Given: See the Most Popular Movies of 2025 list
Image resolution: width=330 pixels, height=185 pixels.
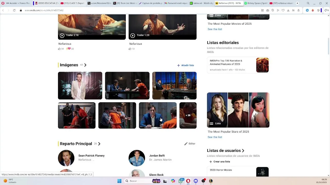Looking at the screenshot, I should [215, 29].
